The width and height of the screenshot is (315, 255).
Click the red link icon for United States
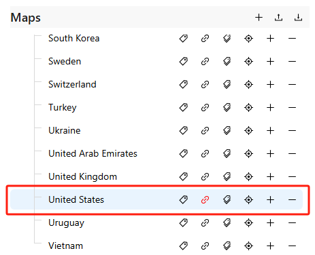(205, 200)
